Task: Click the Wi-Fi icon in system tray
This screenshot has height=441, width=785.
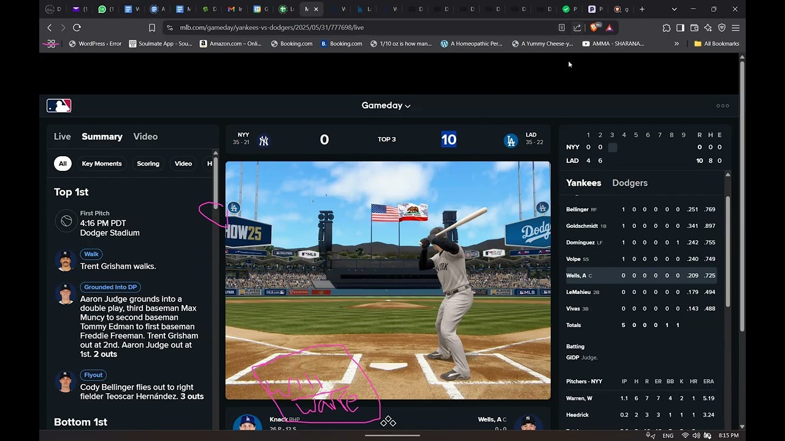Action: [x=685, y=435]
